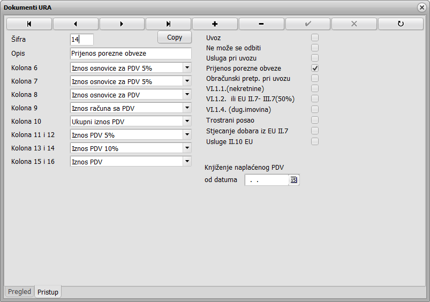This screenshot has width=430, height=302.
Task: Check VI.1.2. ili EU II.7- III.7(50%)
Action: (x=315, y=99)
